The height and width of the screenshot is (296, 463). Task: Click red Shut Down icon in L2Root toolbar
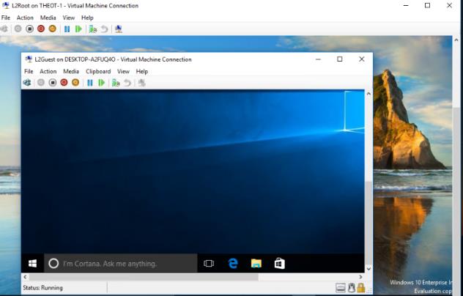point(41,29)
